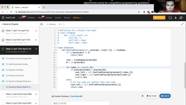186x105 pixels.
Task: Toggle the Construct Binary Search Tree checkbox
Action: [3, 87]
